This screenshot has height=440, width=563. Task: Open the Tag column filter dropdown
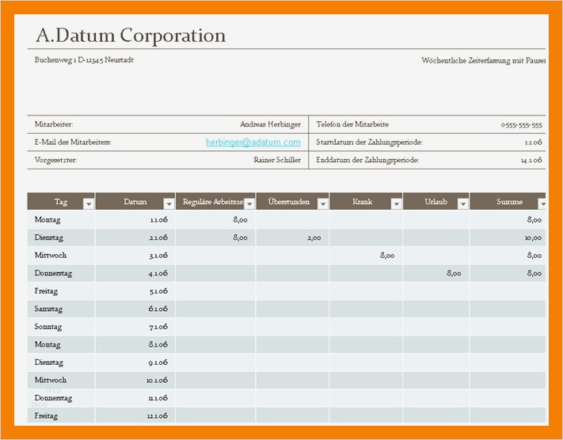pyautogui.click(x=89, y=204)
